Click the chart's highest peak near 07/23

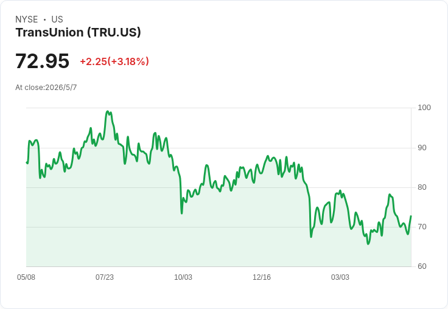click(x=107, y=111)
